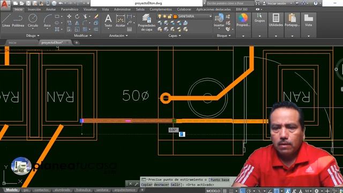Activate the Copy tool in Modificar
Image resolution: width=343 pixels, height=193 pixels.
[69, 23]
